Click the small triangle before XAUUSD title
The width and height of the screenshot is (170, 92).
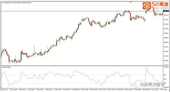tap(2, 3)
